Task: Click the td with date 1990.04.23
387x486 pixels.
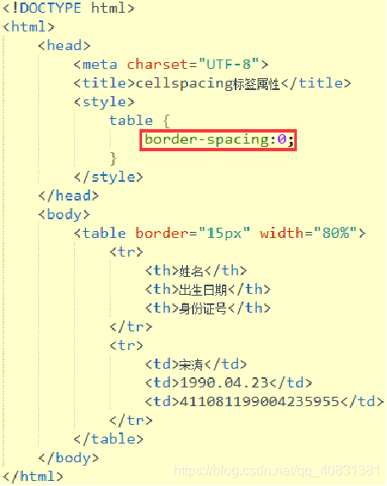Action: click(229, 383)
